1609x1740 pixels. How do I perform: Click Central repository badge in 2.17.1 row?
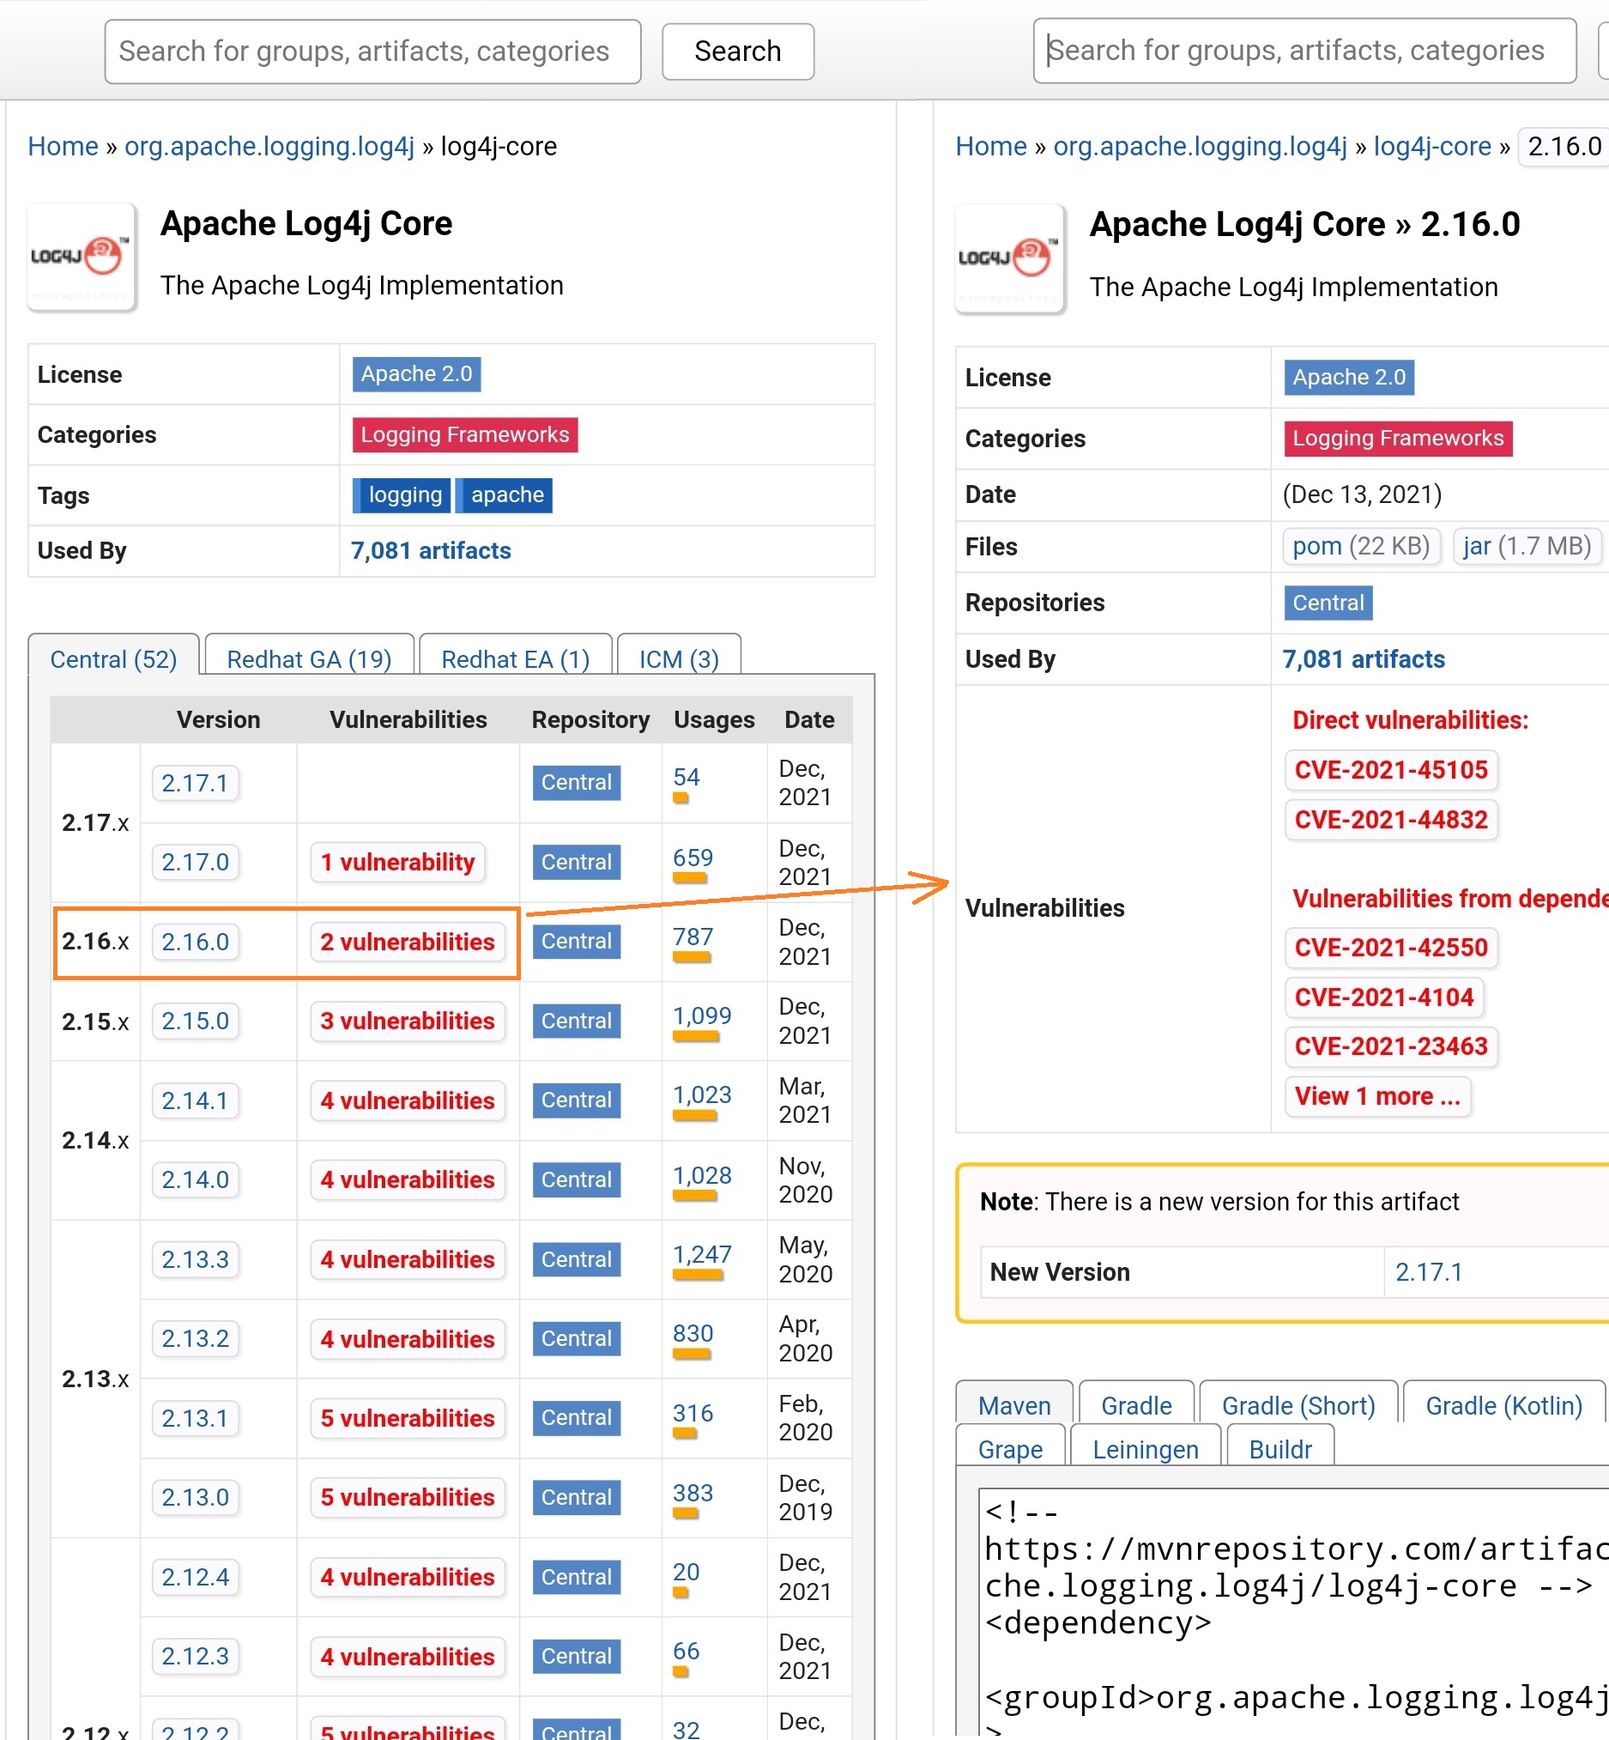[x=577, y=782]
